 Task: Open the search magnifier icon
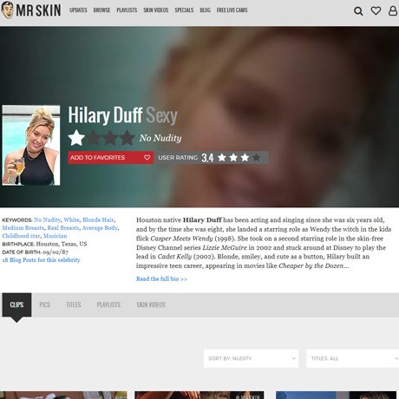[358, 11]
